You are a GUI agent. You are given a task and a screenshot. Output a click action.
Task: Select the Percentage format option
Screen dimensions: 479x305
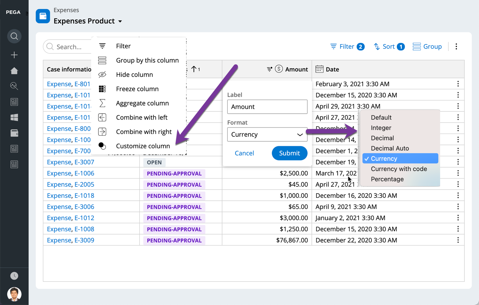pyautogui.click(x=387, y=179)
